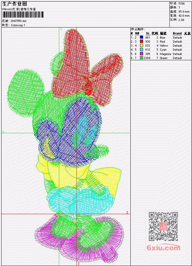Image resolution: width=192 pixels, height=266 pixels.
Task: Click the stitch count value 5786
Action: click(x=181, y=4)
